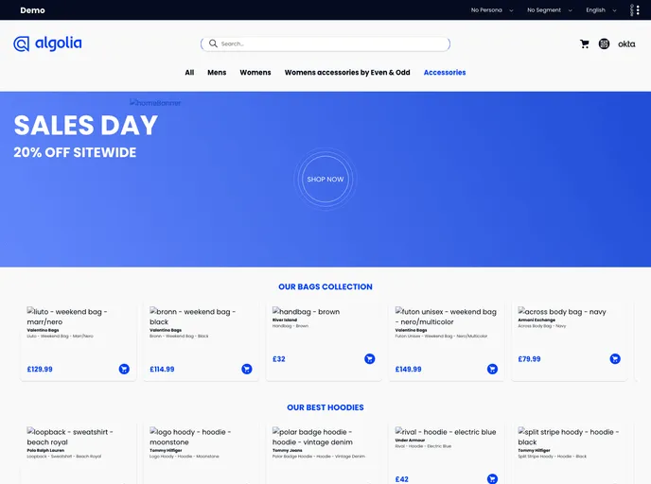Open split stripe hoody black product
The height and width of the screenshot is (484, 651).
pyautogui.click(x=569, y=437)
